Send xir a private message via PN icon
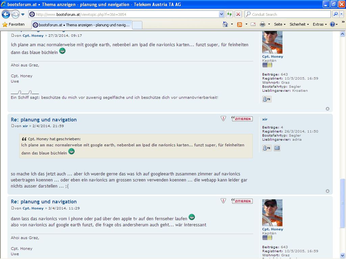Image resolution: width=346 pixels, height=259 pixels. click(x=267, y=148)
